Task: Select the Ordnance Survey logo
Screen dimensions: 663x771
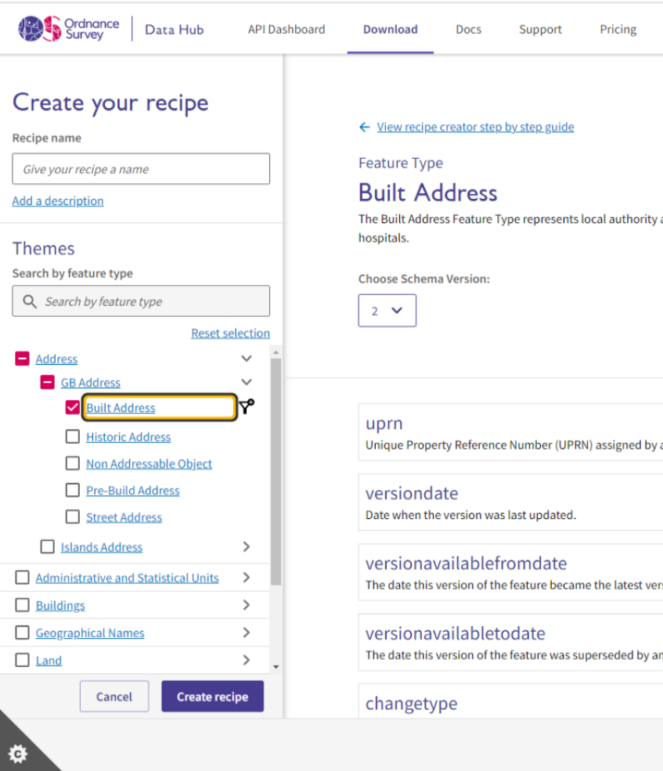Action: [x=67, y=28]
